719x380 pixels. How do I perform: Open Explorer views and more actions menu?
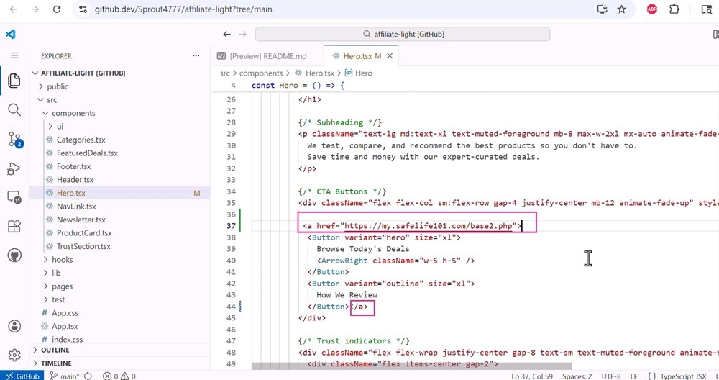pos(196,55)
